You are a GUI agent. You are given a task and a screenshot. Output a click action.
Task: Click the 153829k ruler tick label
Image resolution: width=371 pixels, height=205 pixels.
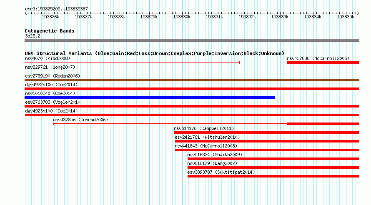point(149,17)
